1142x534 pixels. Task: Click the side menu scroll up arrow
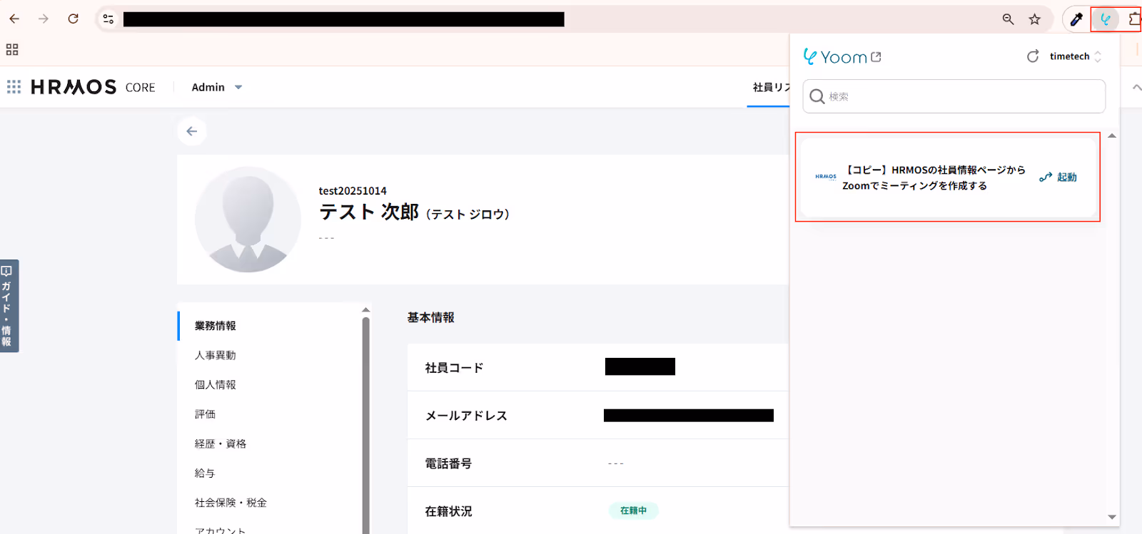click(x=365, y=309)
